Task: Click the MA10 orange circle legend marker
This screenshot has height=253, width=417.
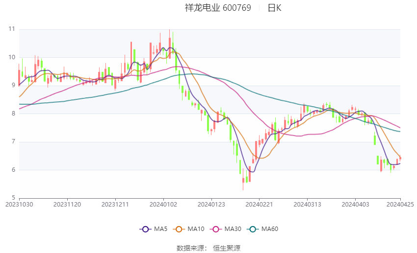Action: click(x=179, y=229)
